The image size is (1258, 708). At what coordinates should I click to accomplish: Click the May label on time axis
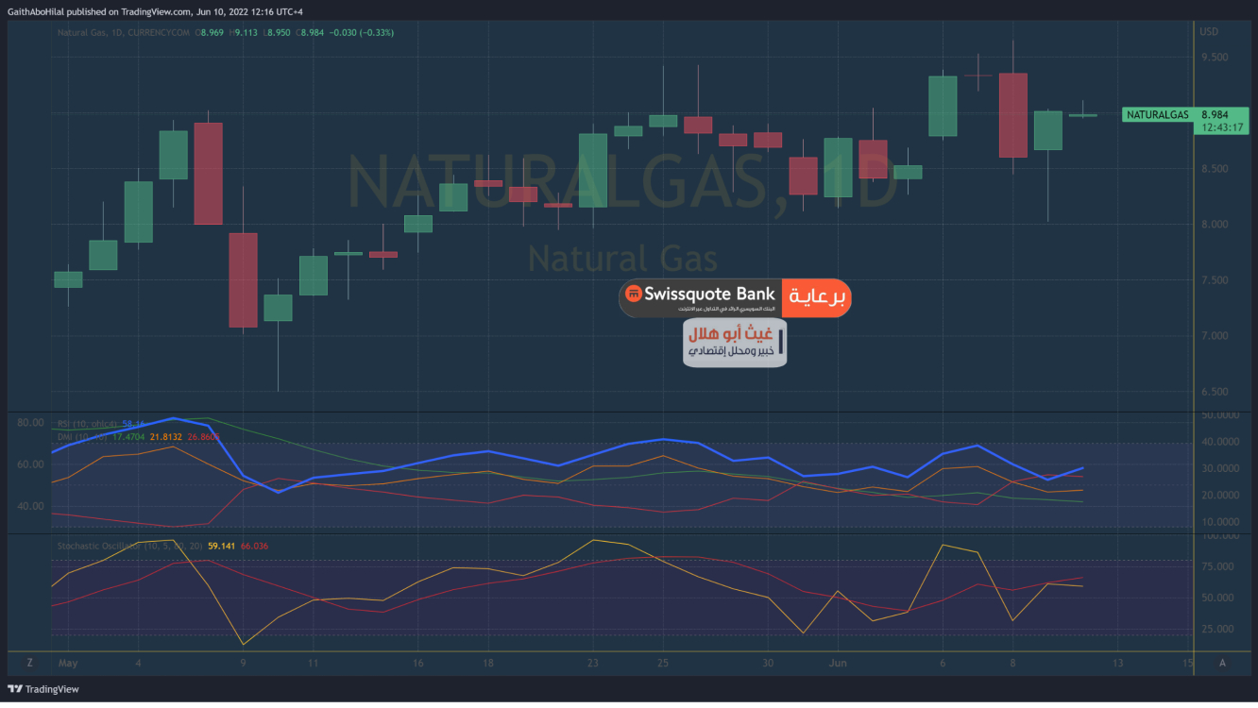pyautogui.click(x=67, y=663)
